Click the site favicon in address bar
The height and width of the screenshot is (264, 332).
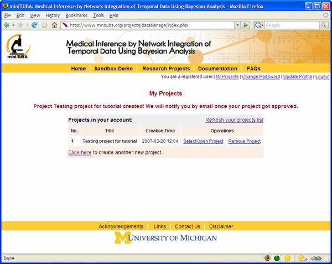coord(65,25)
